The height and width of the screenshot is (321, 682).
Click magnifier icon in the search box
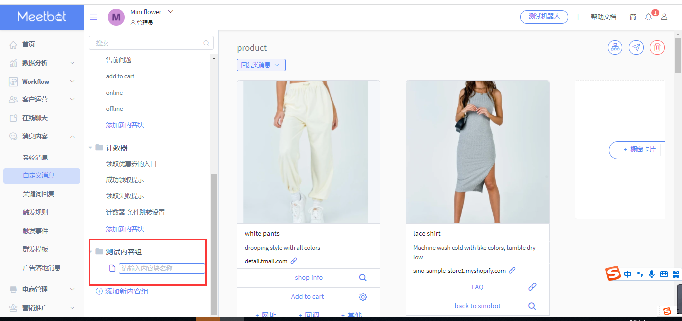206,43
